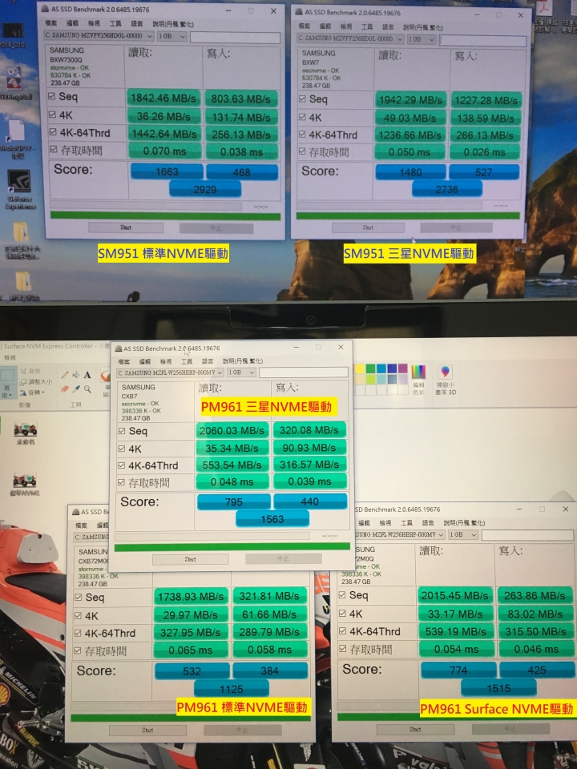Click AS SSD app icon in BXW7300Q window title

[x=45, y=10]
